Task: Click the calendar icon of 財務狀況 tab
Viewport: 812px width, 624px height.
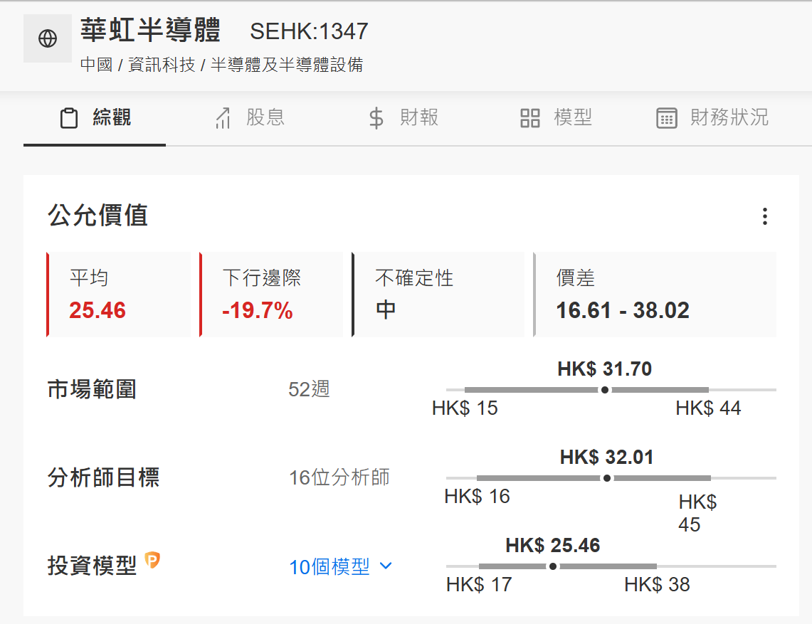Action: pos(667,118)
